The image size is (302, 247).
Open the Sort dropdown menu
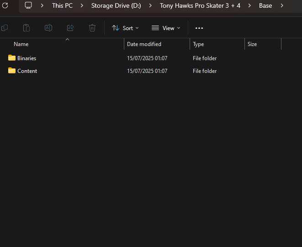(125, 28)
